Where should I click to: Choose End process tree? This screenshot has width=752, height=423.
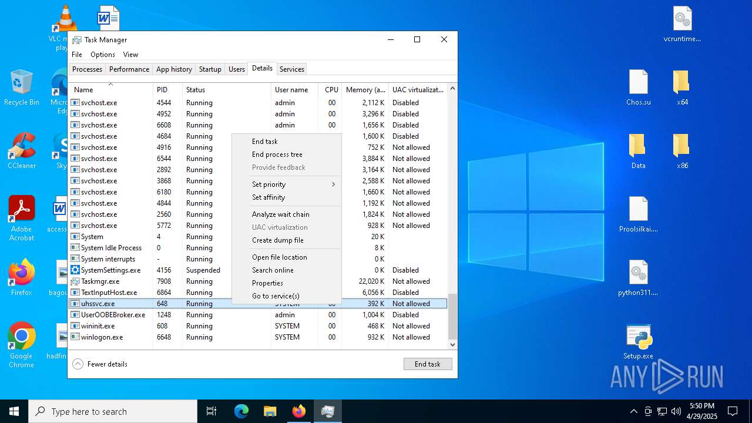point(287,155)
